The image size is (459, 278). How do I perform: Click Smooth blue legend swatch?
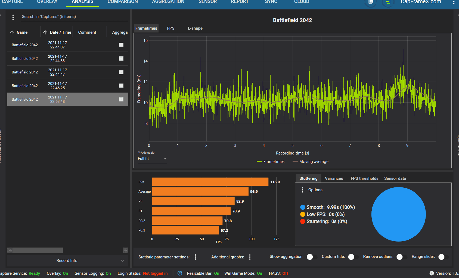click(303, 207)
